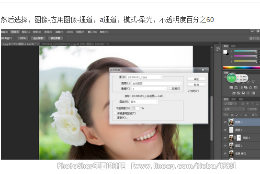Add a Black & White adjustment

point(241,87)
